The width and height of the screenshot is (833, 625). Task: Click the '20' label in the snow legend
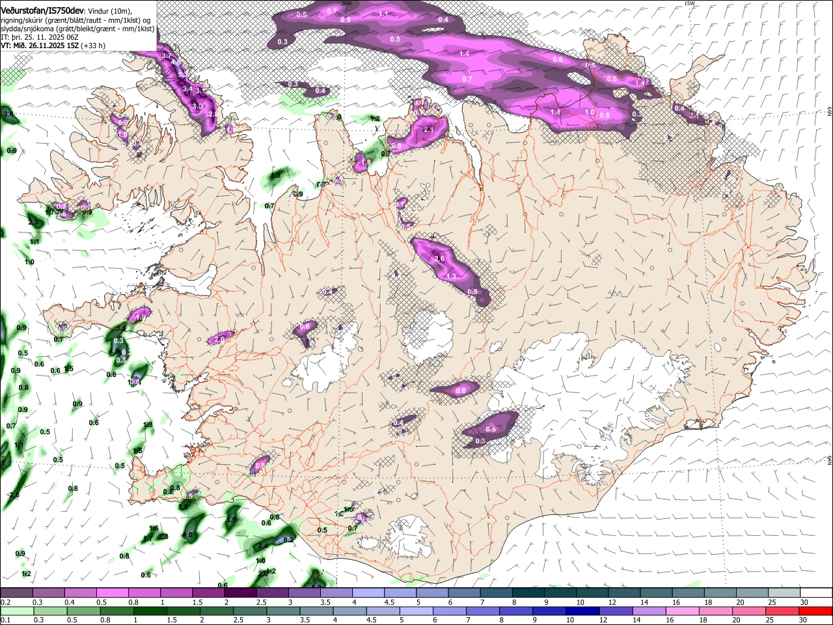(x=740, y=602)
